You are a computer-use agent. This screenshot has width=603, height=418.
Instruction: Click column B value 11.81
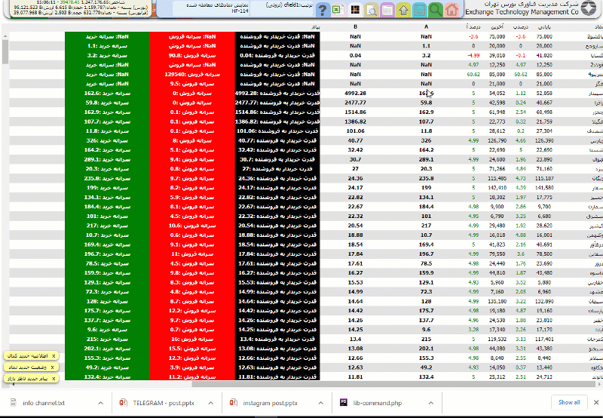pyautogui.click(x=355, y=377)
